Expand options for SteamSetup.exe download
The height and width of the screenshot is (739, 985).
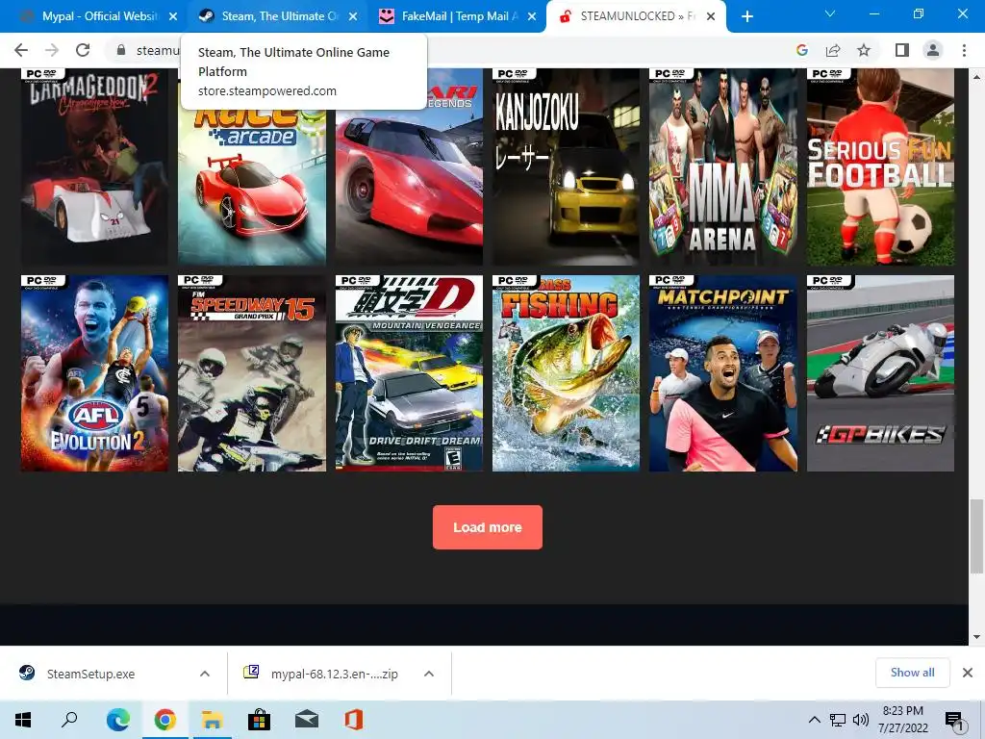point(205,674)
